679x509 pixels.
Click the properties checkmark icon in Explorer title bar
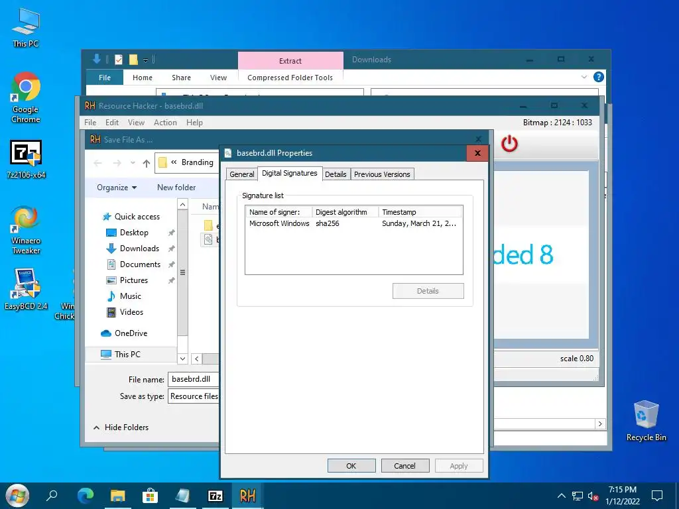coord(119,60)
